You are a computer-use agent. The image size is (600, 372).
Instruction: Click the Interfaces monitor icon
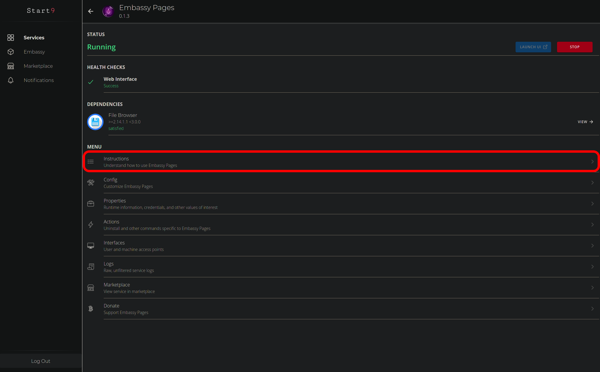pos(91,246)
